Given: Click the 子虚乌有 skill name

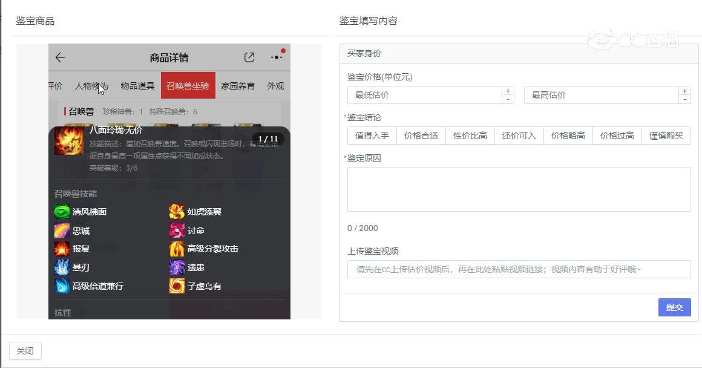Looking at the screenshot, I should (x=204, y=286).
